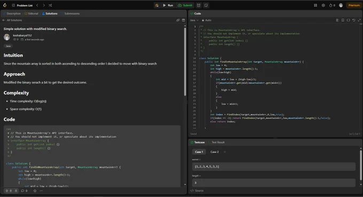The image size is (363, 197).
Task: Select the Testcase tab
Action: click(198, 142)
